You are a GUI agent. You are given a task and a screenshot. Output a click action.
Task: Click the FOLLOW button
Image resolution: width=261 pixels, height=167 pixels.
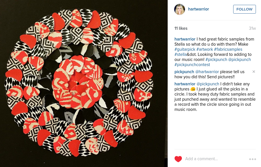click(x=244, y=9)
